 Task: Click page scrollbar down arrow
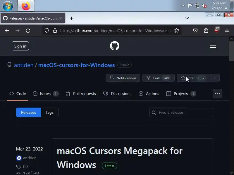pos(231,173)
